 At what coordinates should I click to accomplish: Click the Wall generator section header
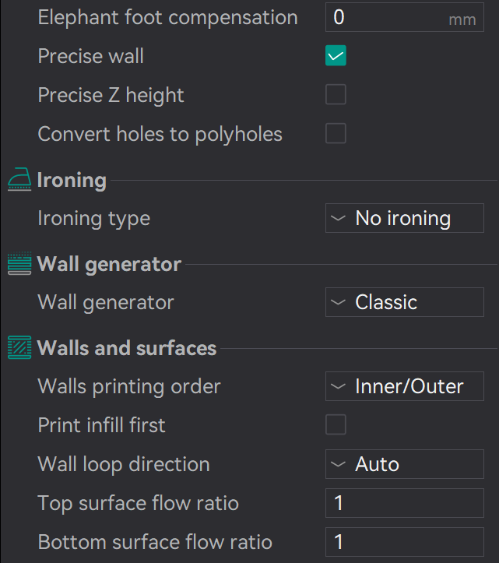click(109, 264)
